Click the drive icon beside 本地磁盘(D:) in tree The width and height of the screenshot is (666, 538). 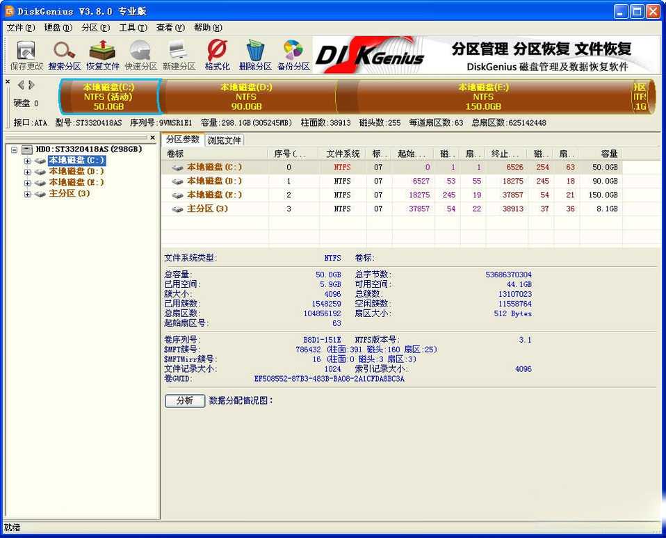[40, 172]
